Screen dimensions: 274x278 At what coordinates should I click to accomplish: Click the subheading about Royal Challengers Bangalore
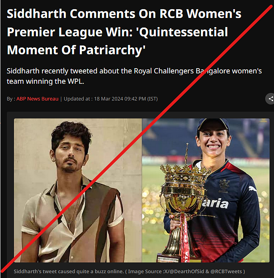click(134, 76)
